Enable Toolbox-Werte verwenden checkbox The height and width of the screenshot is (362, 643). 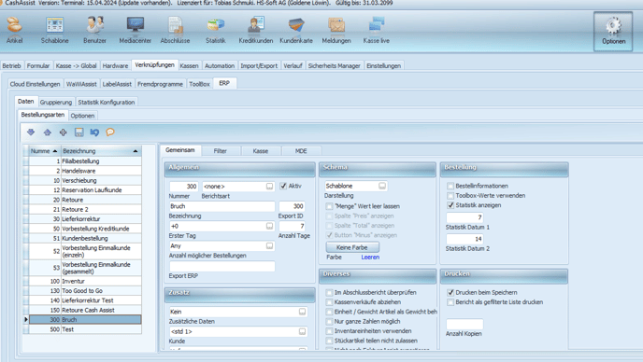450,196
